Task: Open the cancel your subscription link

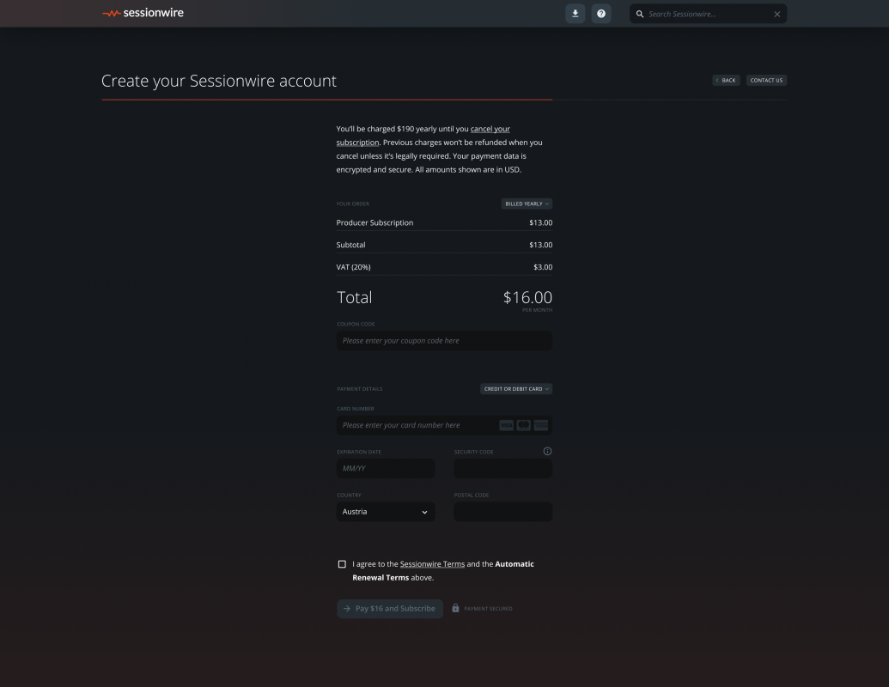Action: point(490,129)
